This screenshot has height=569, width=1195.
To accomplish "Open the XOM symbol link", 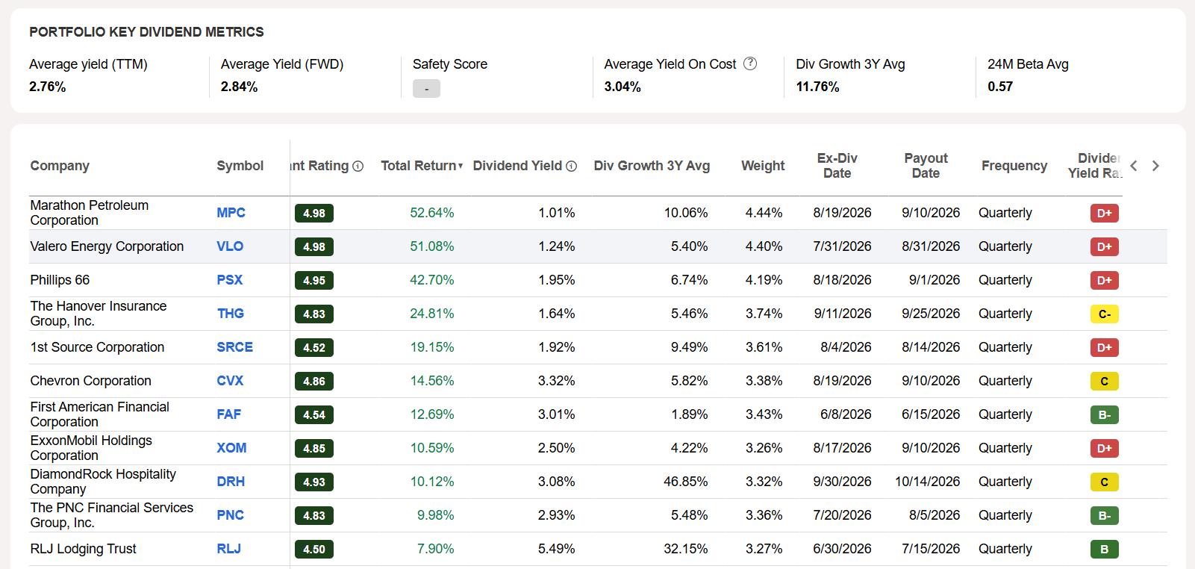I will [231, 448].
